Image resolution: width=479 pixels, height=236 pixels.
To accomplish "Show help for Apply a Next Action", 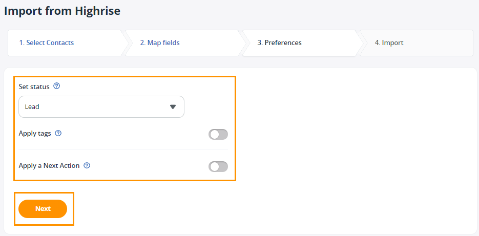I will point(87,165).
